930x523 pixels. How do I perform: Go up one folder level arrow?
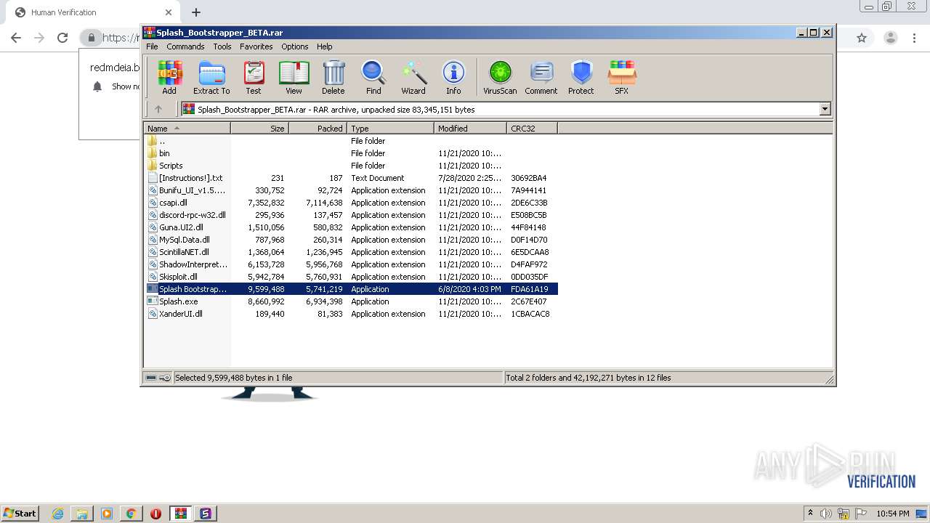pos(158,109)
